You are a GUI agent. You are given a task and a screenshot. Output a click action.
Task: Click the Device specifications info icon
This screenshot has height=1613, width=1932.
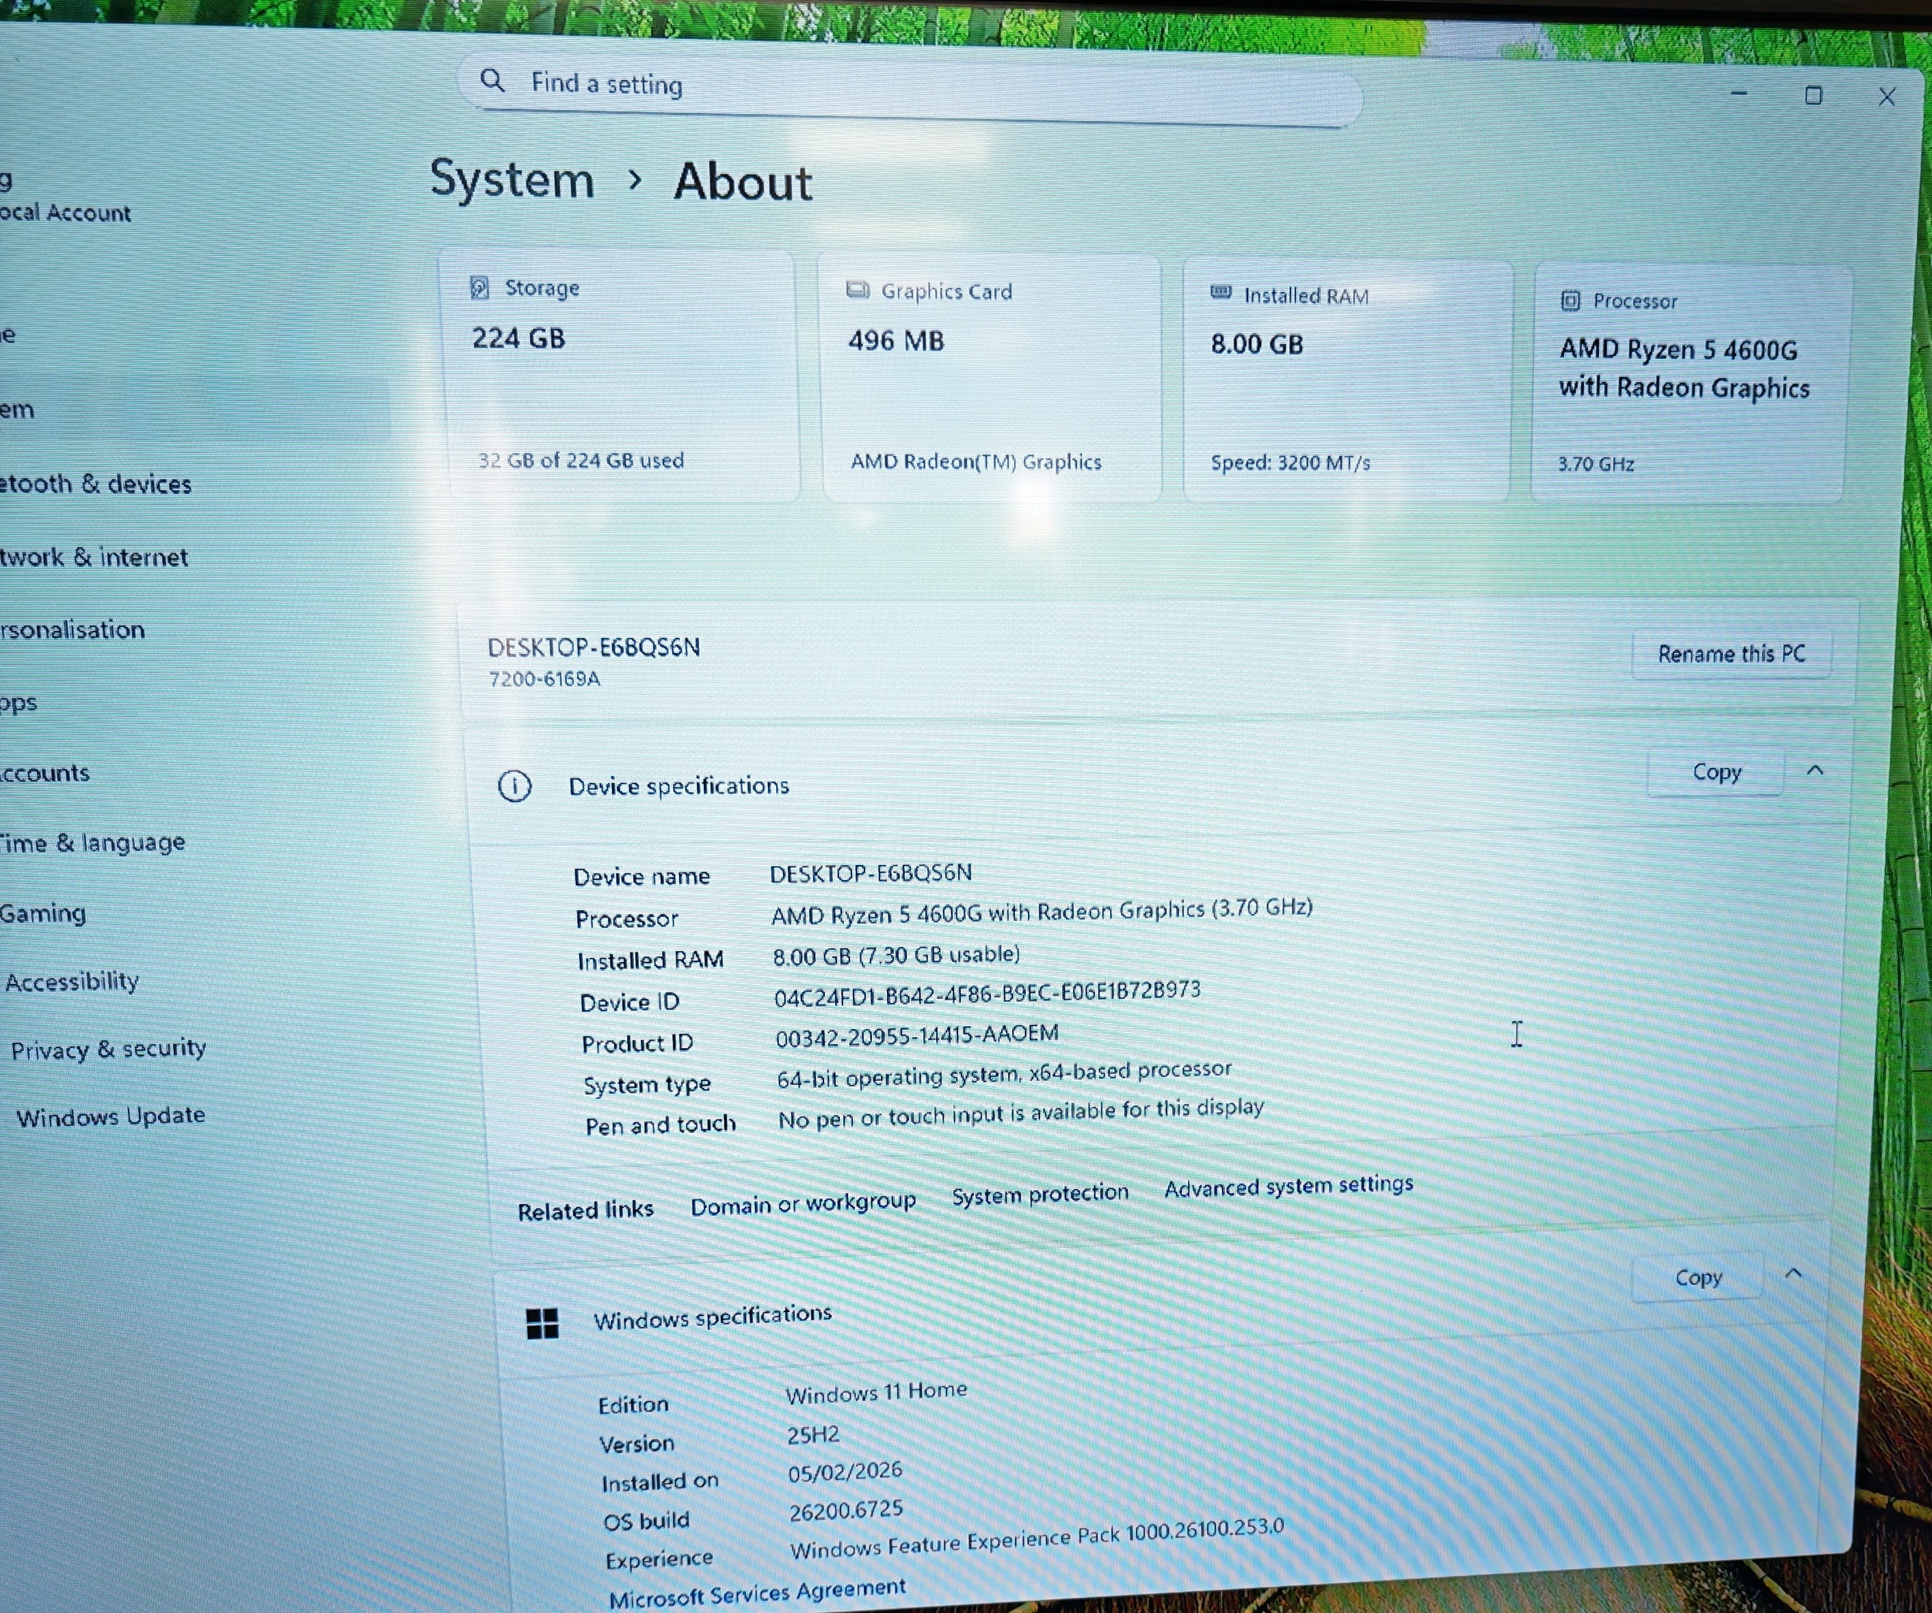(514, 786)
